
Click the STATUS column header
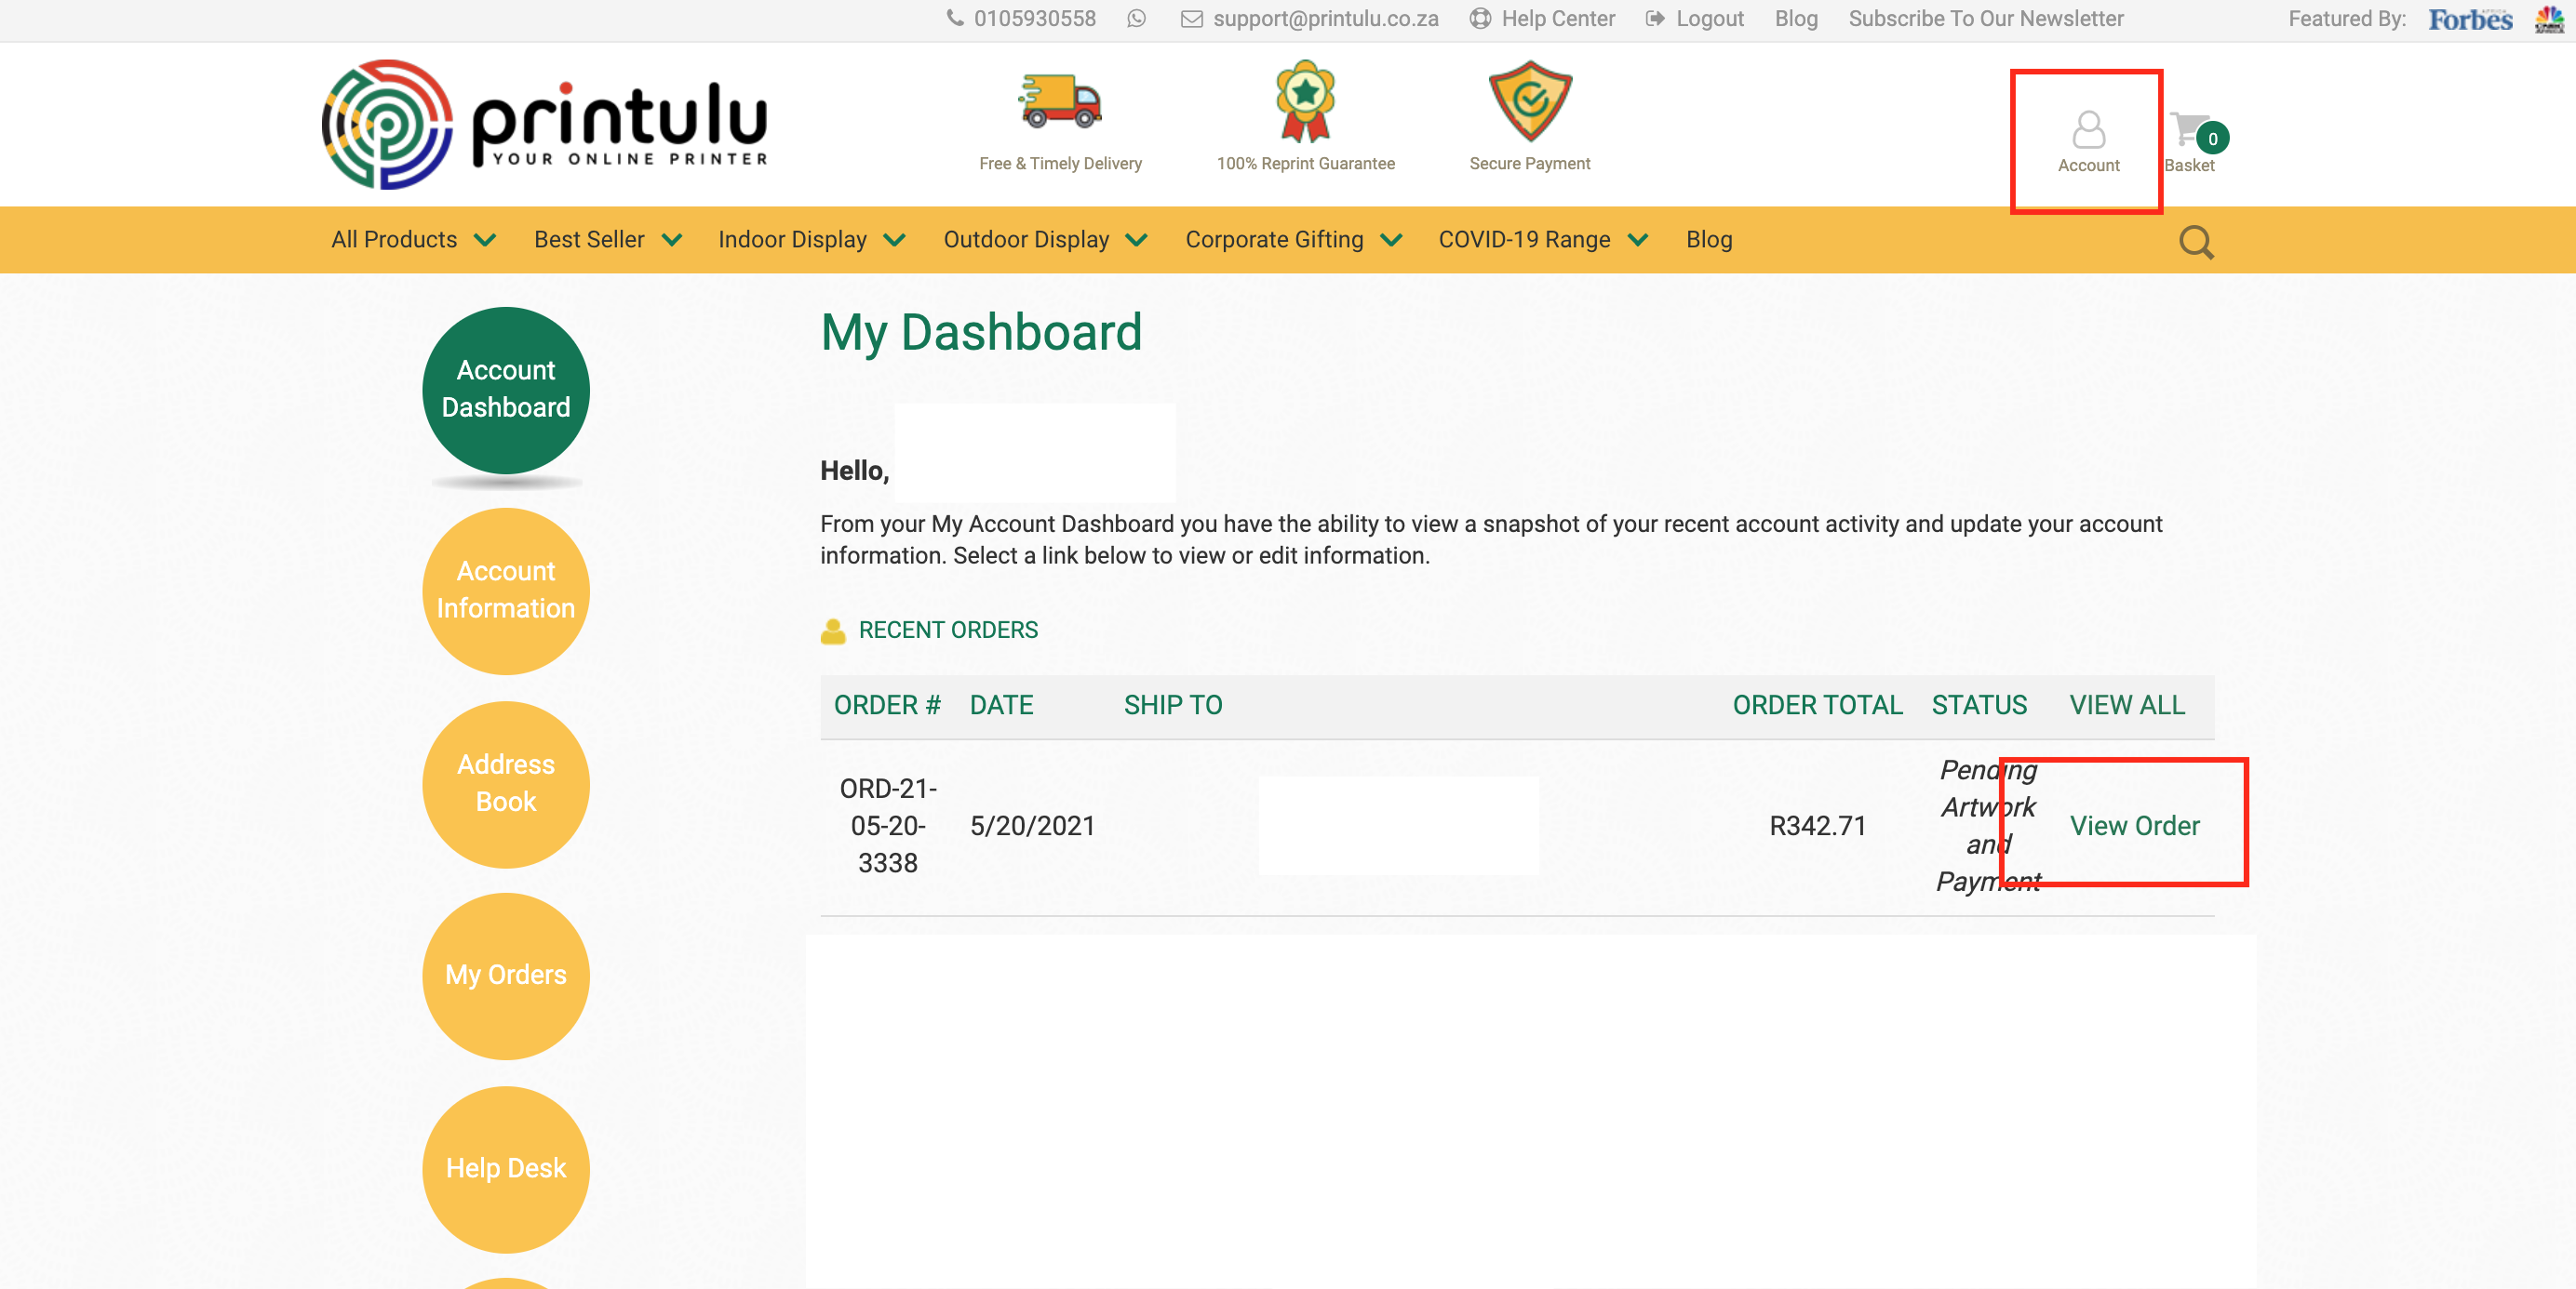click(1979, 706)
